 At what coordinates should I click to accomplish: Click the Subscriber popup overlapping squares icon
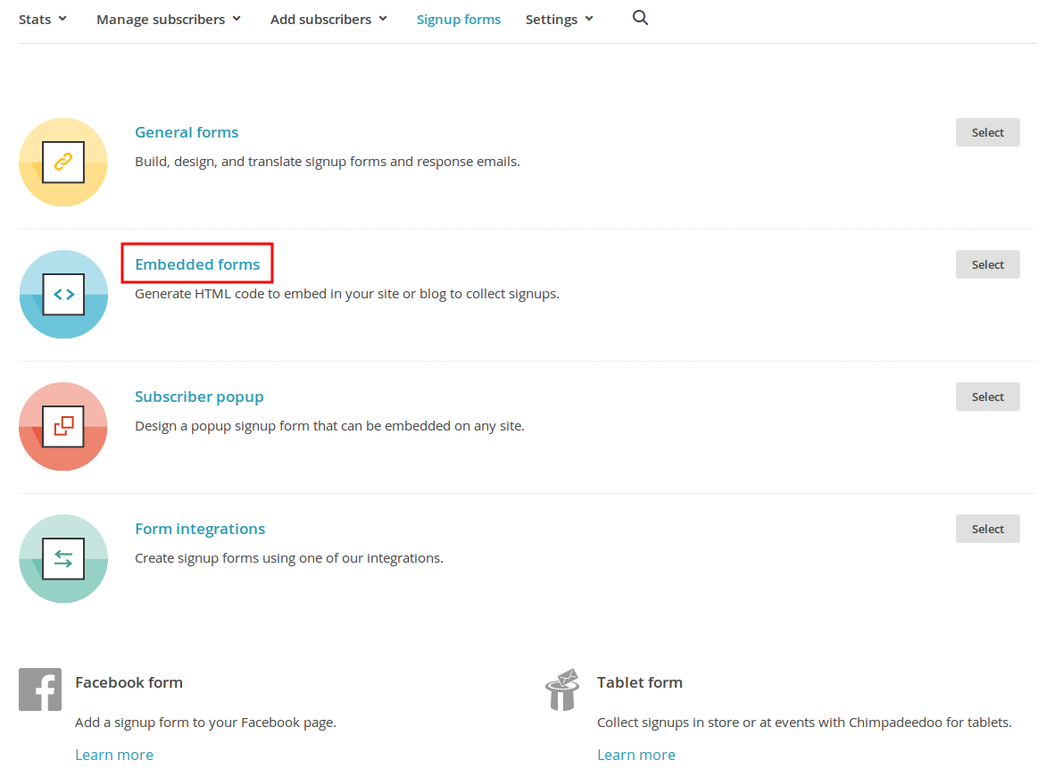pos(63,427)
